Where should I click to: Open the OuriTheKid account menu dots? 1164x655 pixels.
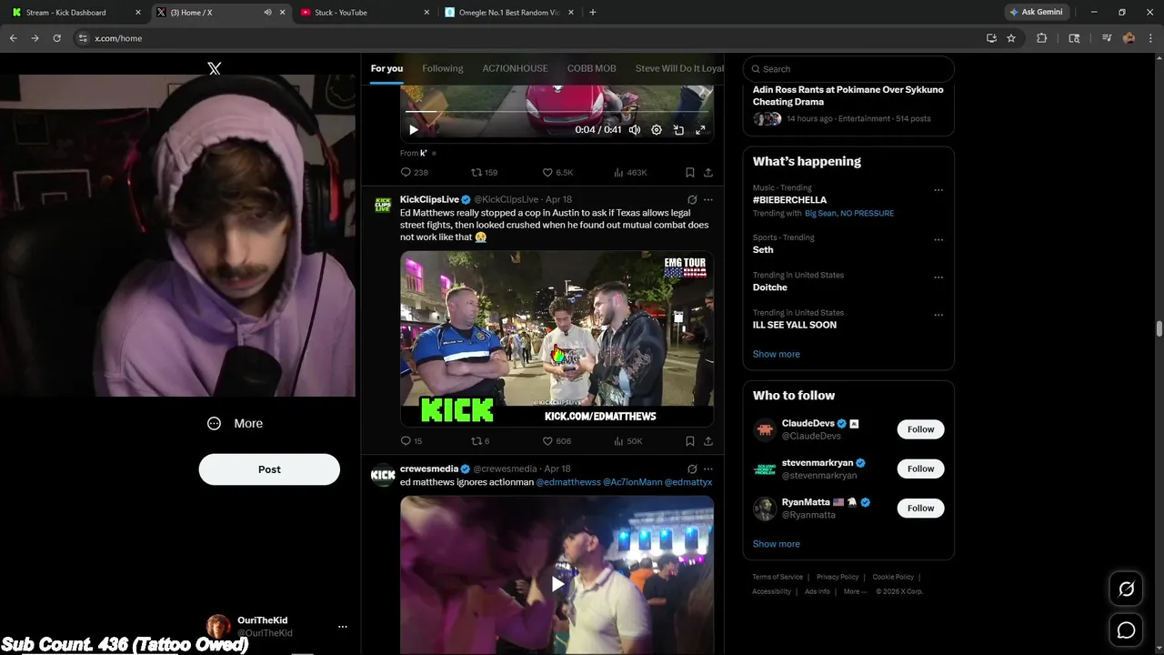[x=343, y=627]
